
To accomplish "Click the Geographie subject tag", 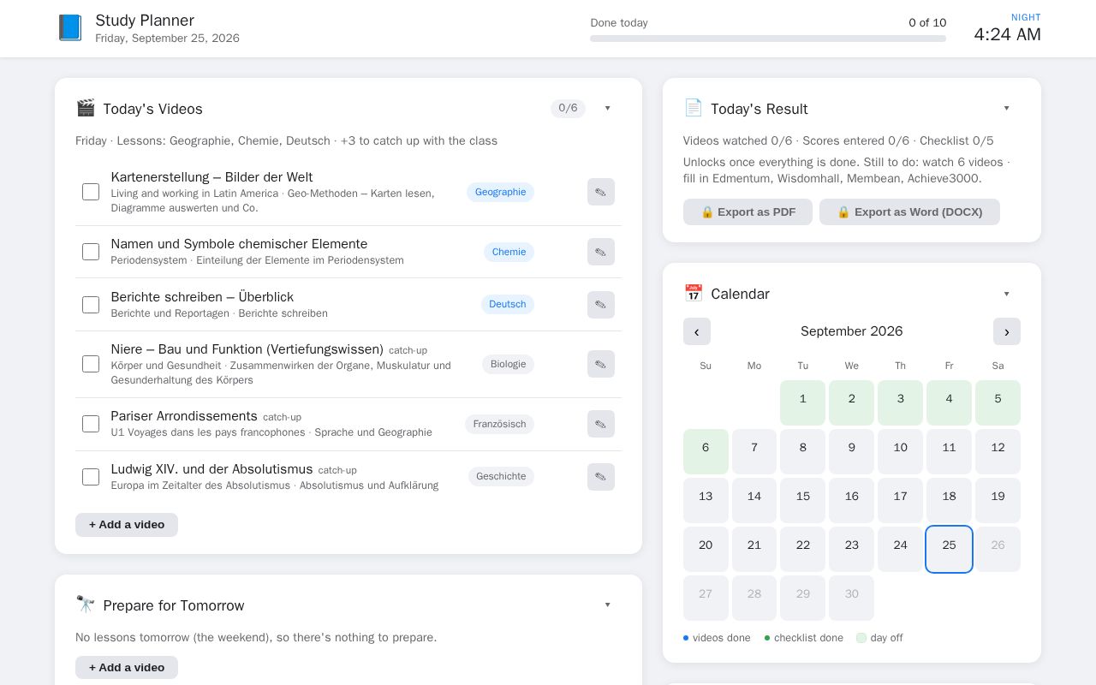I will click(500, 192).
